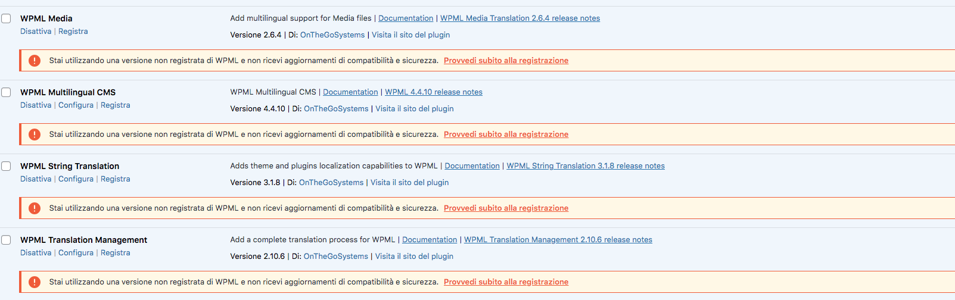The image size is (955, 300).
Task: Click warning icon under WPML Media
Action: click(x=35, y=61)
